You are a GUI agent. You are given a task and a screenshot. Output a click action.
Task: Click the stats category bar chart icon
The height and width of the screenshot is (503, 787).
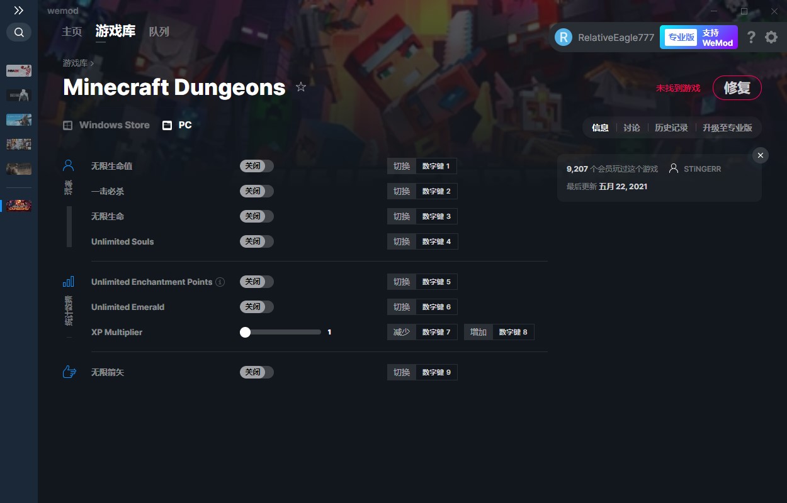click(x=69, y=282)
